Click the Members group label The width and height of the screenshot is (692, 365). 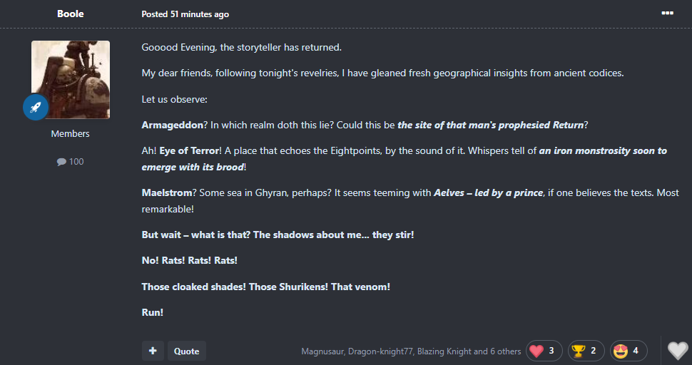coord(70,134)
